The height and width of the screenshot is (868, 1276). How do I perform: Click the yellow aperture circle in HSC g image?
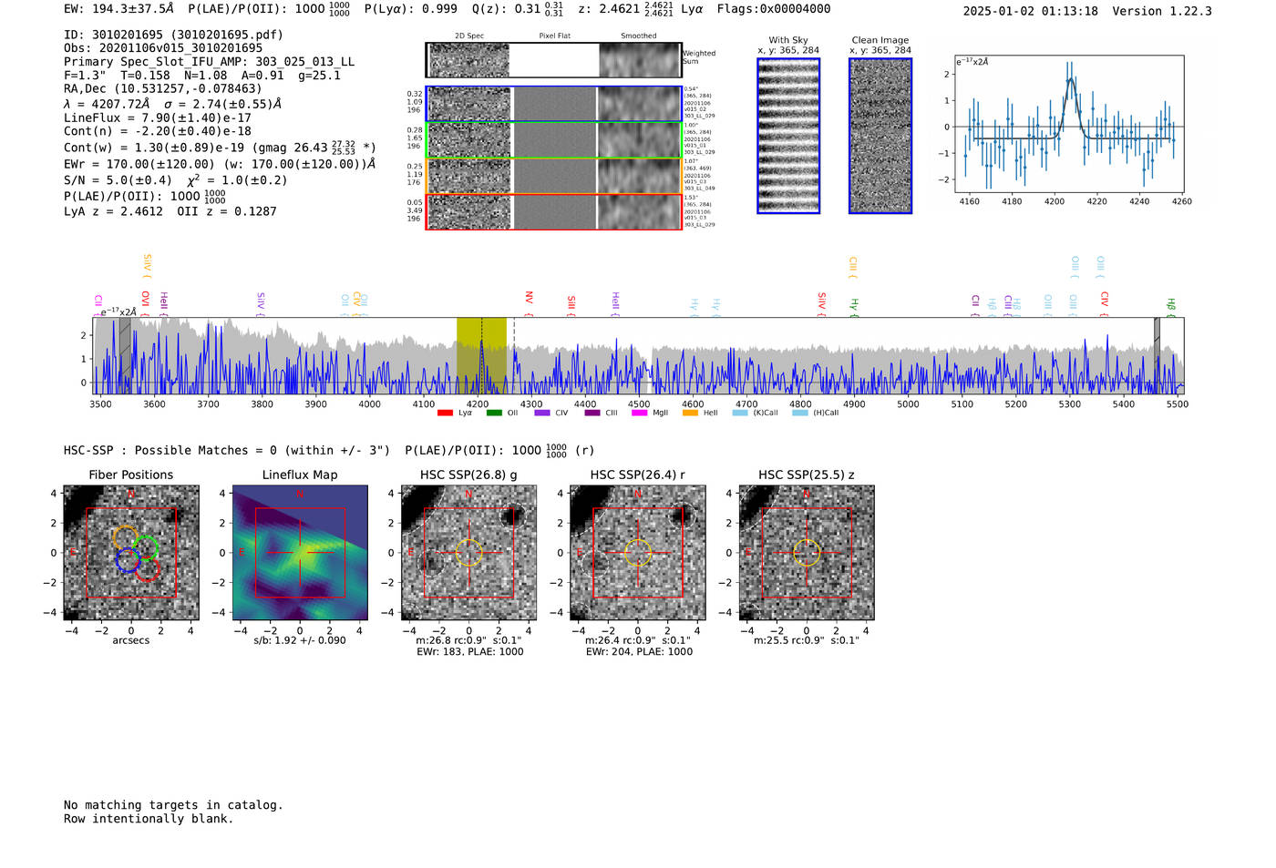(x=468, y=553)
